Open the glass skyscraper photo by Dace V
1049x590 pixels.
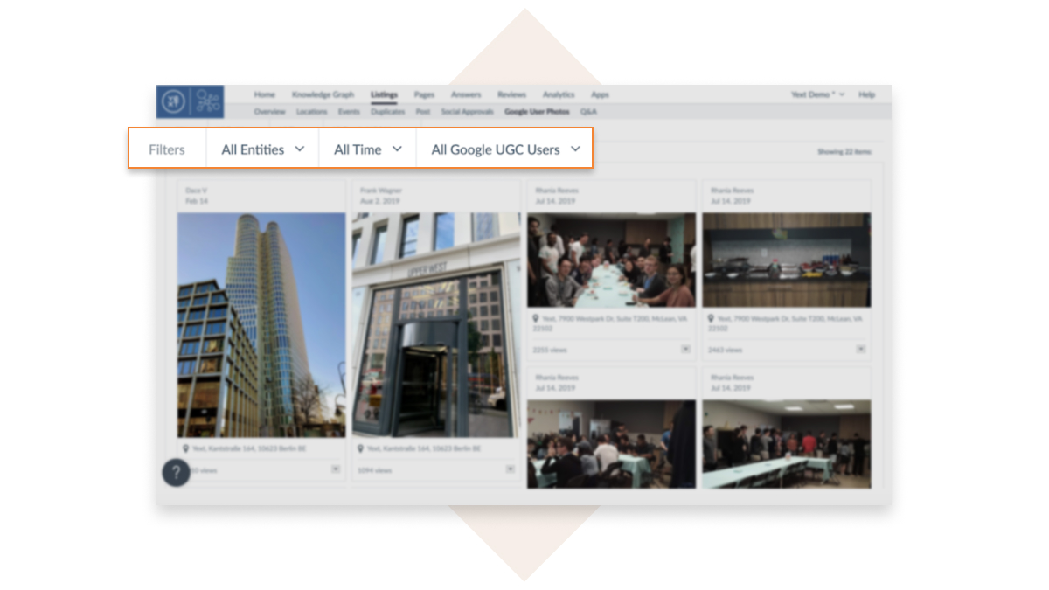pyautogui.click(x=261, y=325)
